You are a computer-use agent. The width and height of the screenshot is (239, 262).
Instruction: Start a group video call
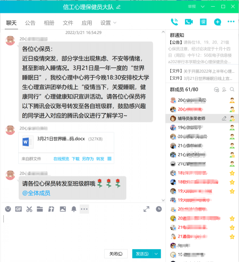pyautogui.click(x=189, y=22)
